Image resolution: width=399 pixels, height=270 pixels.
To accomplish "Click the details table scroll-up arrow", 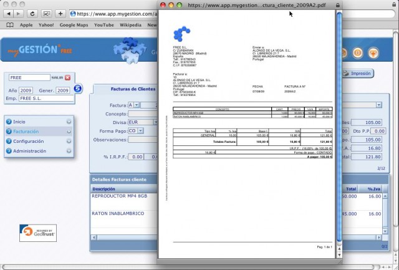I will [385, 196].
